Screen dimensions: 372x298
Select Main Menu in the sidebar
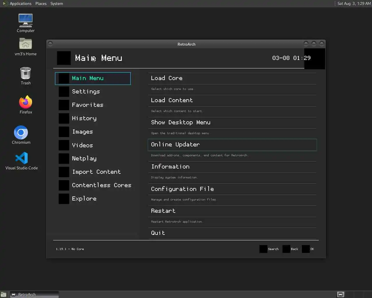[x=93, y=79]
